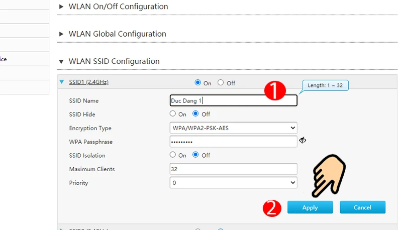The image size is (402, 230).
Task: Select SSID Isolation Off option
Action: click(x=196, y=155)
